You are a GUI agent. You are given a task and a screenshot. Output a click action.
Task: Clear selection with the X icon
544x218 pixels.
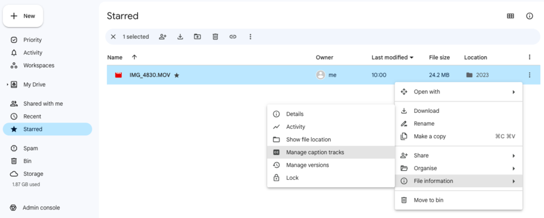[113, 37]
